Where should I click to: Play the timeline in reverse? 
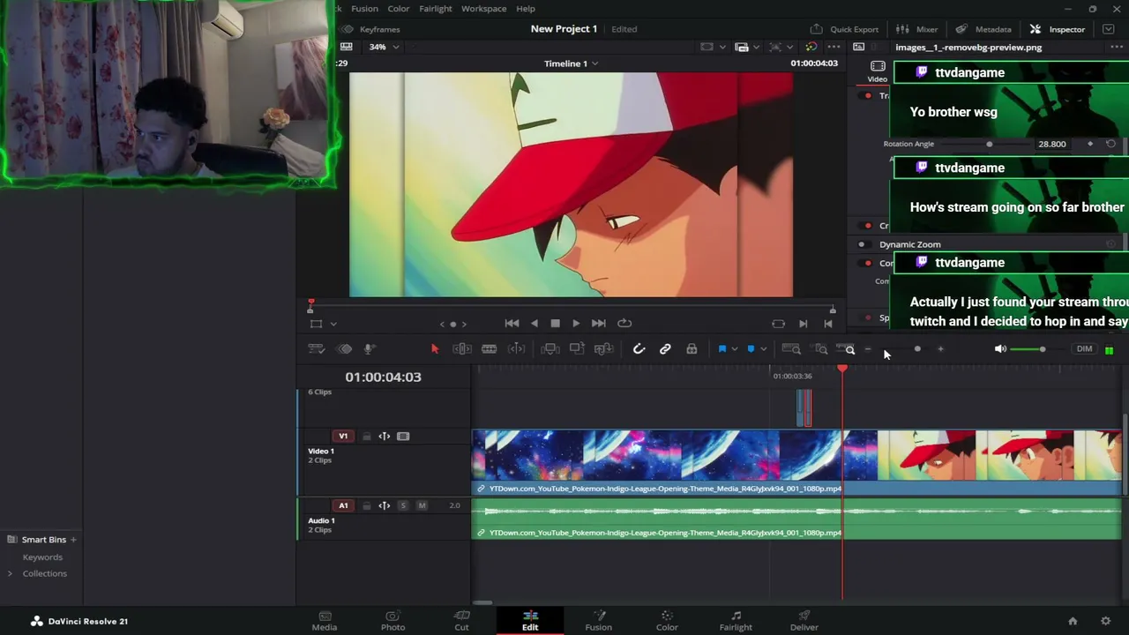point(534,324)
